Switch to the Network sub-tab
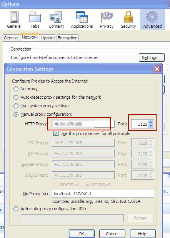 coord(30,37)
